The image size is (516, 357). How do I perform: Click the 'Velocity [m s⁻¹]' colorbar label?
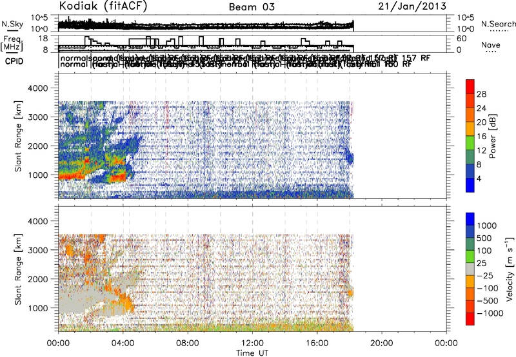coord(510,269)
